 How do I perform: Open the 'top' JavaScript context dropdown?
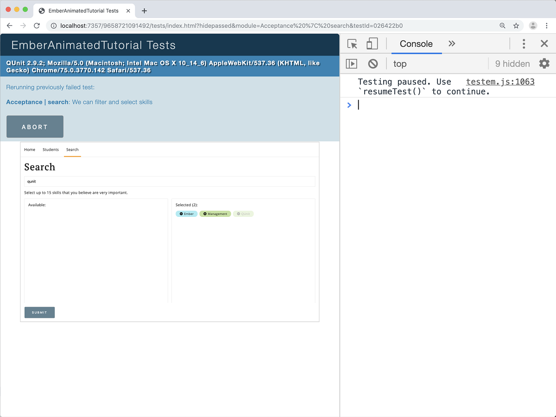pyautogui.click(x=400, y=64)
